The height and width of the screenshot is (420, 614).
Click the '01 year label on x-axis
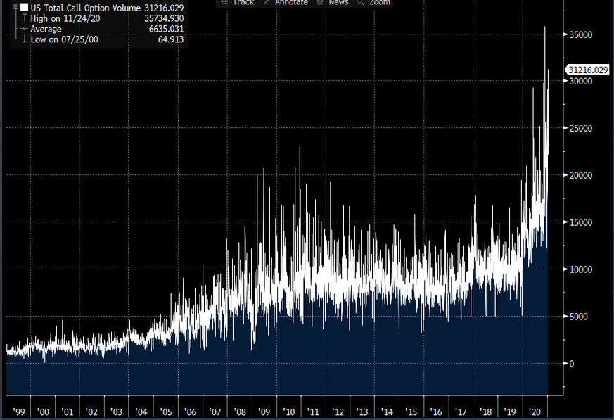(x=68, y=412)
